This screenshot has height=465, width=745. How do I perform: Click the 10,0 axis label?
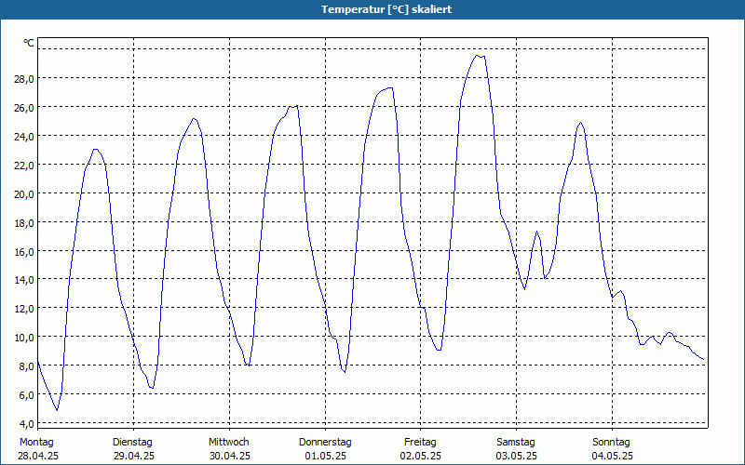(24, 338)
